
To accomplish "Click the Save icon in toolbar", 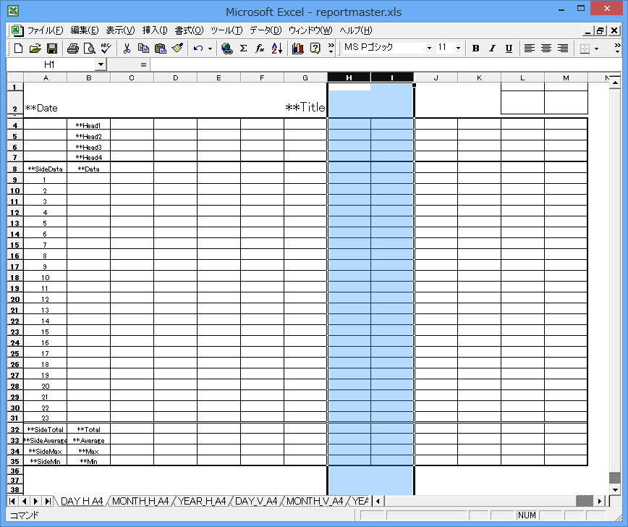I will pos(52,49).
